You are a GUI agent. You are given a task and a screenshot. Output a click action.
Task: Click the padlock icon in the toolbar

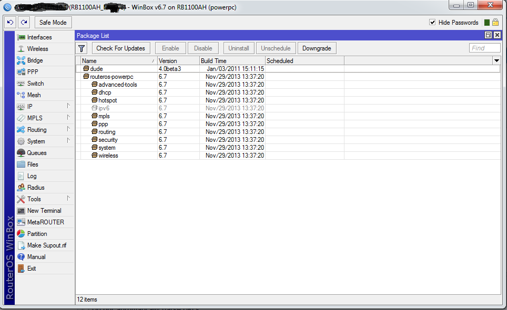[495, 22]
